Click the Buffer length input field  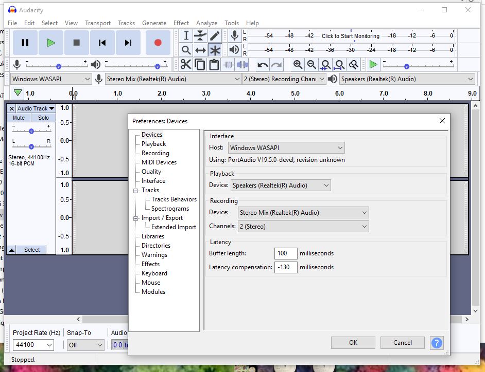click(286, 253)
